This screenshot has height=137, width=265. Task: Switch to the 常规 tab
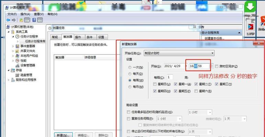pyautogui.click(x=55, y=37)
